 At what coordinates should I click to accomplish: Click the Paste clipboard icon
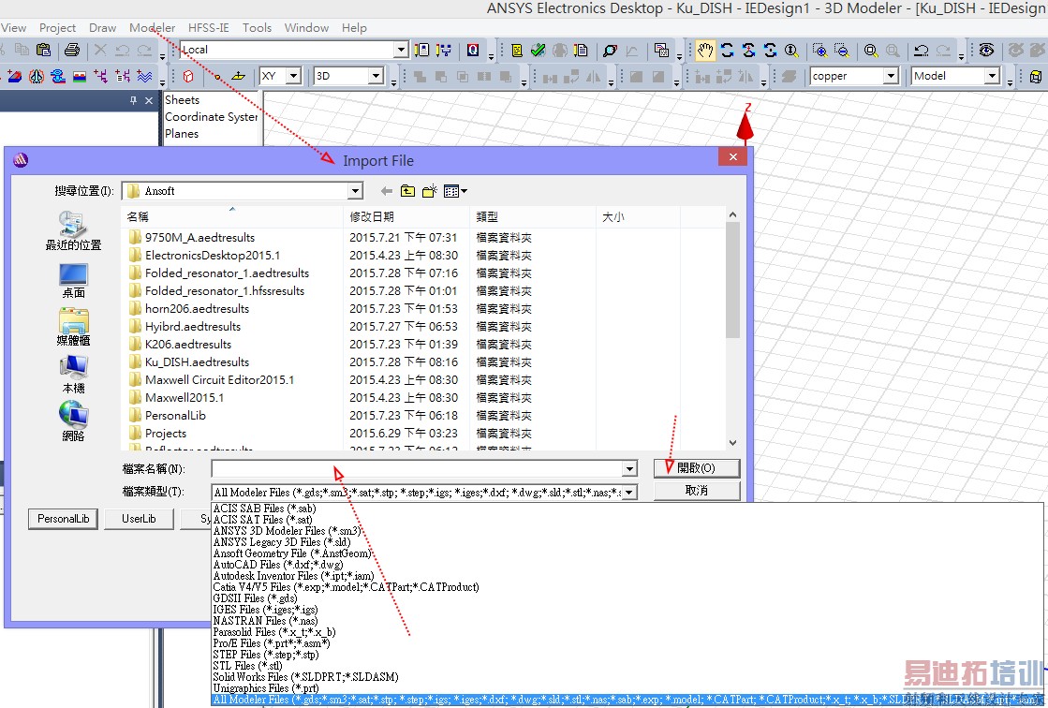(x=44, y=51)
